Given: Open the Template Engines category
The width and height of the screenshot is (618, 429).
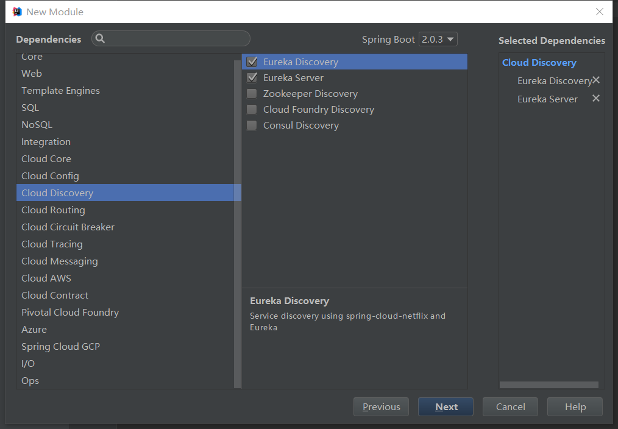Looking at the screenshot, I should click(x=125, y=91).
